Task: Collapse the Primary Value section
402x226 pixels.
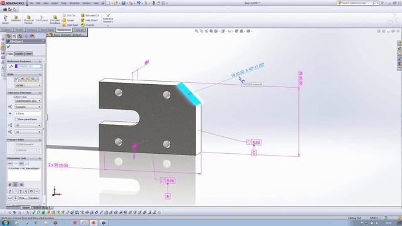Action: [x=40, y=139]
